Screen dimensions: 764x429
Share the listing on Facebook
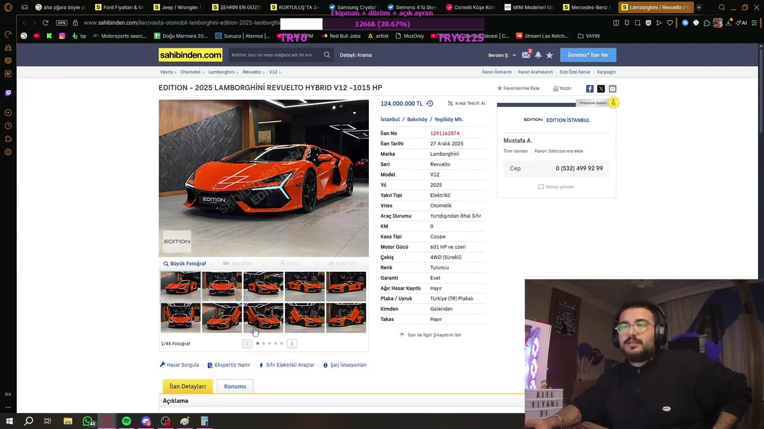click(x=590, y=89)
